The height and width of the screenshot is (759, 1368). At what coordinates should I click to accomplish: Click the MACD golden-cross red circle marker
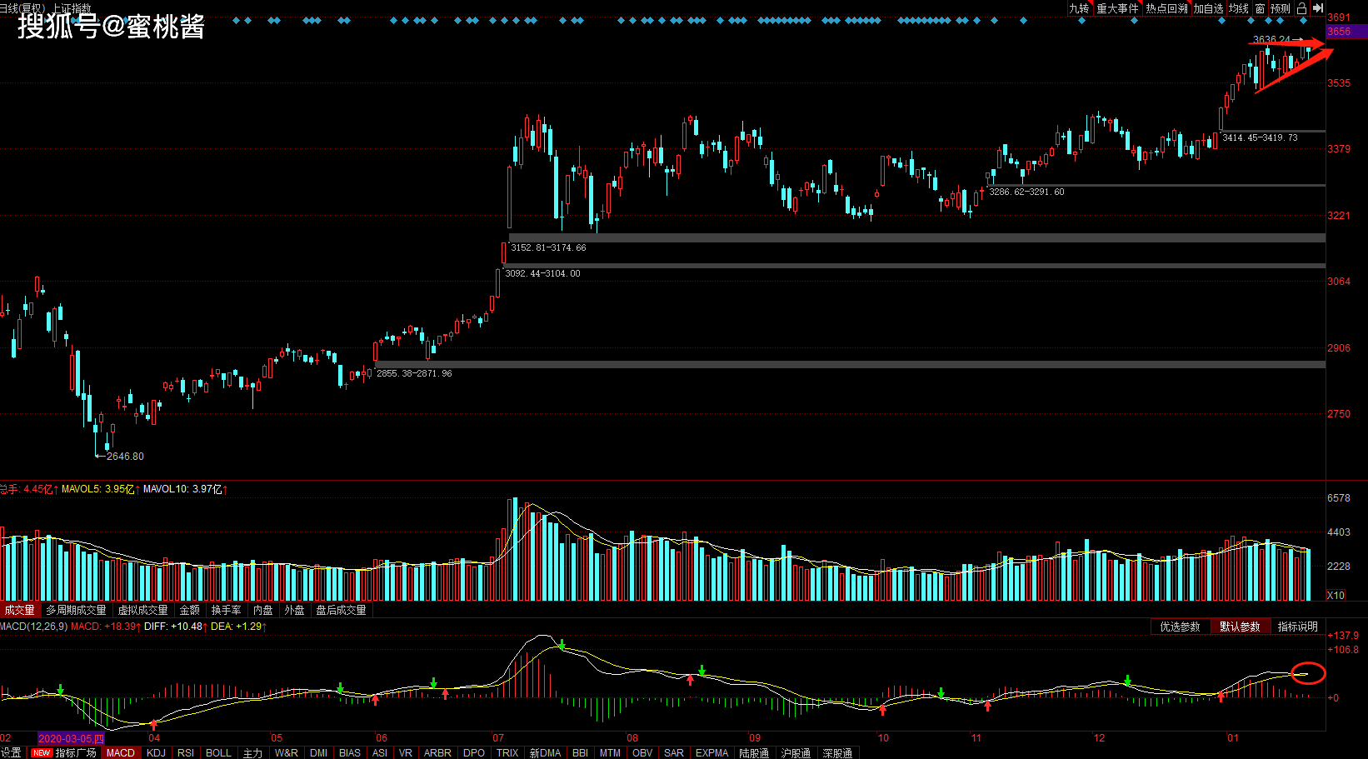point(1308,672)
